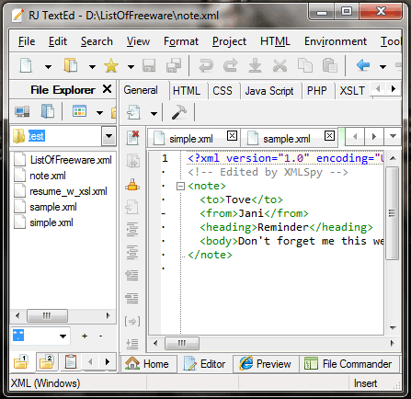Screen dimensions: 411x399
Task: Click the New document icon
Action: pos(26,65)
